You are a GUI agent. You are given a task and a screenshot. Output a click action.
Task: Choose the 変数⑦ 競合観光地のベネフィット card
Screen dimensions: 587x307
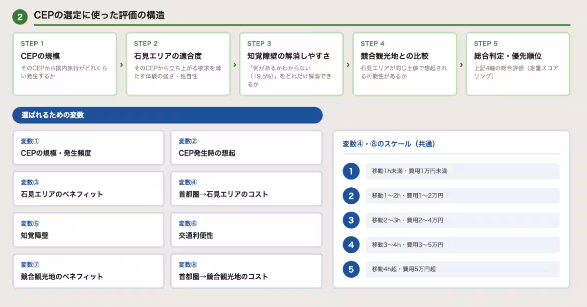(88, 271)
